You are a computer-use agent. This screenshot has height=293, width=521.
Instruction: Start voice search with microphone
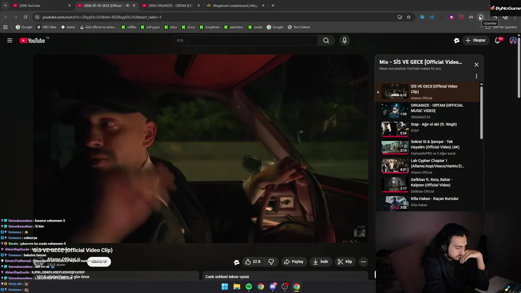pos(344,40)
